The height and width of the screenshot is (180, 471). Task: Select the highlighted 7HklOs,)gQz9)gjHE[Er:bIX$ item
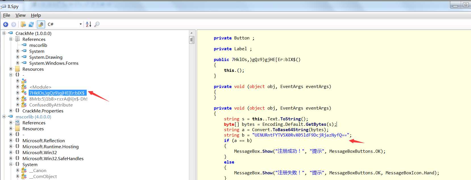(x=57, y=93)
